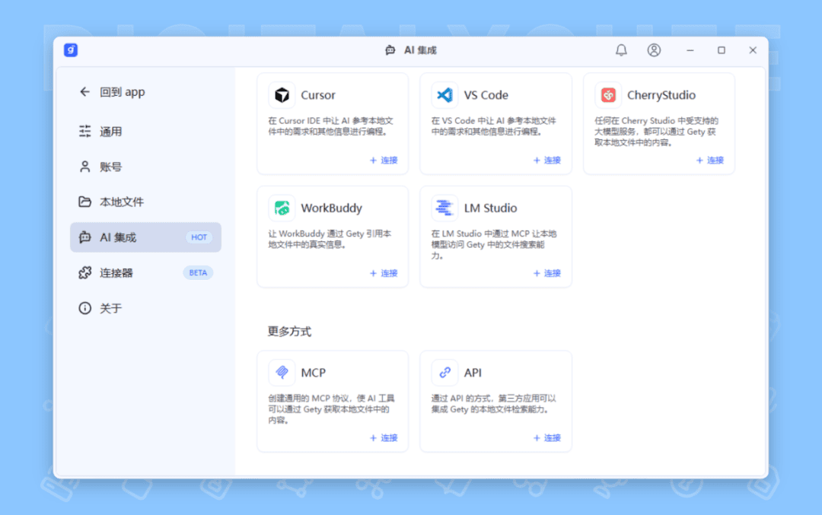Click the CherryStudio card title

661,95
